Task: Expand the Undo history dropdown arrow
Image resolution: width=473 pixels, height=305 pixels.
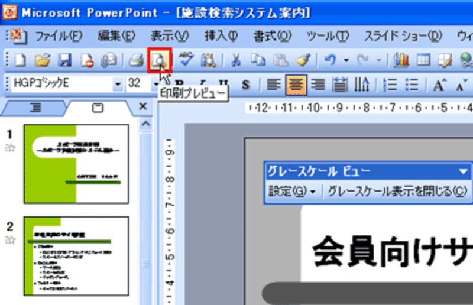Action: point(346,60)
